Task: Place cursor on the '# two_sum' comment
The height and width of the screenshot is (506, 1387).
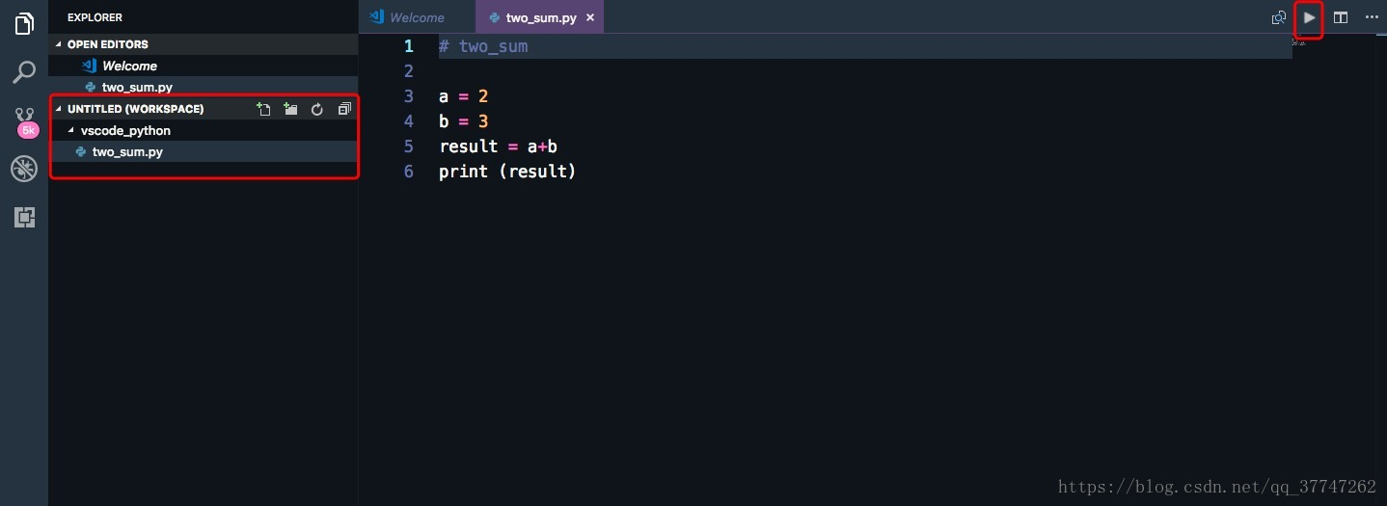Action: [x=483, y=46]
